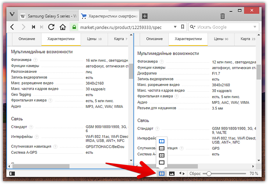Image resolution: width=268 pixels, height=184 pixels.
Task: Click help icon beside left Фронтальная камера
Action: pos(50,100)
